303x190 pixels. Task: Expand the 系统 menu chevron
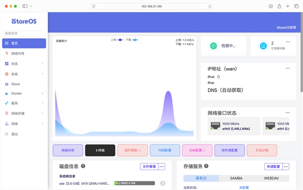(x=42, y=74)
